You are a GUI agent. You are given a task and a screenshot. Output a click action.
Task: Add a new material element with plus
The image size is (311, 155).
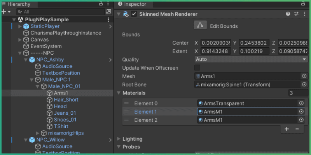[x=287, y=129]
